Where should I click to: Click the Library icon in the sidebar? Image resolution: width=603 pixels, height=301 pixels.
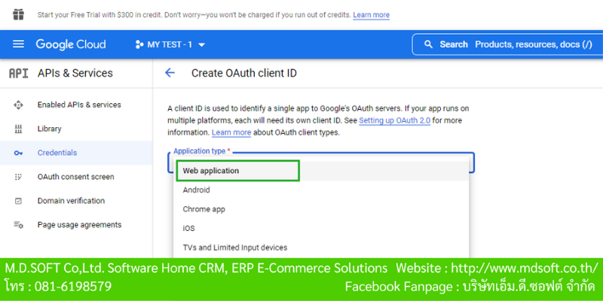[18, 129]
